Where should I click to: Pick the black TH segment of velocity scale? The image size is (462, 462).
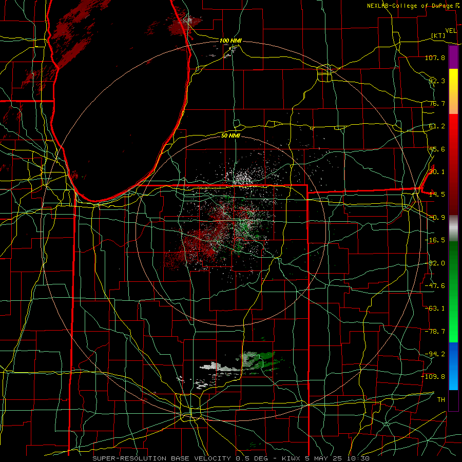tap(453, 400)
